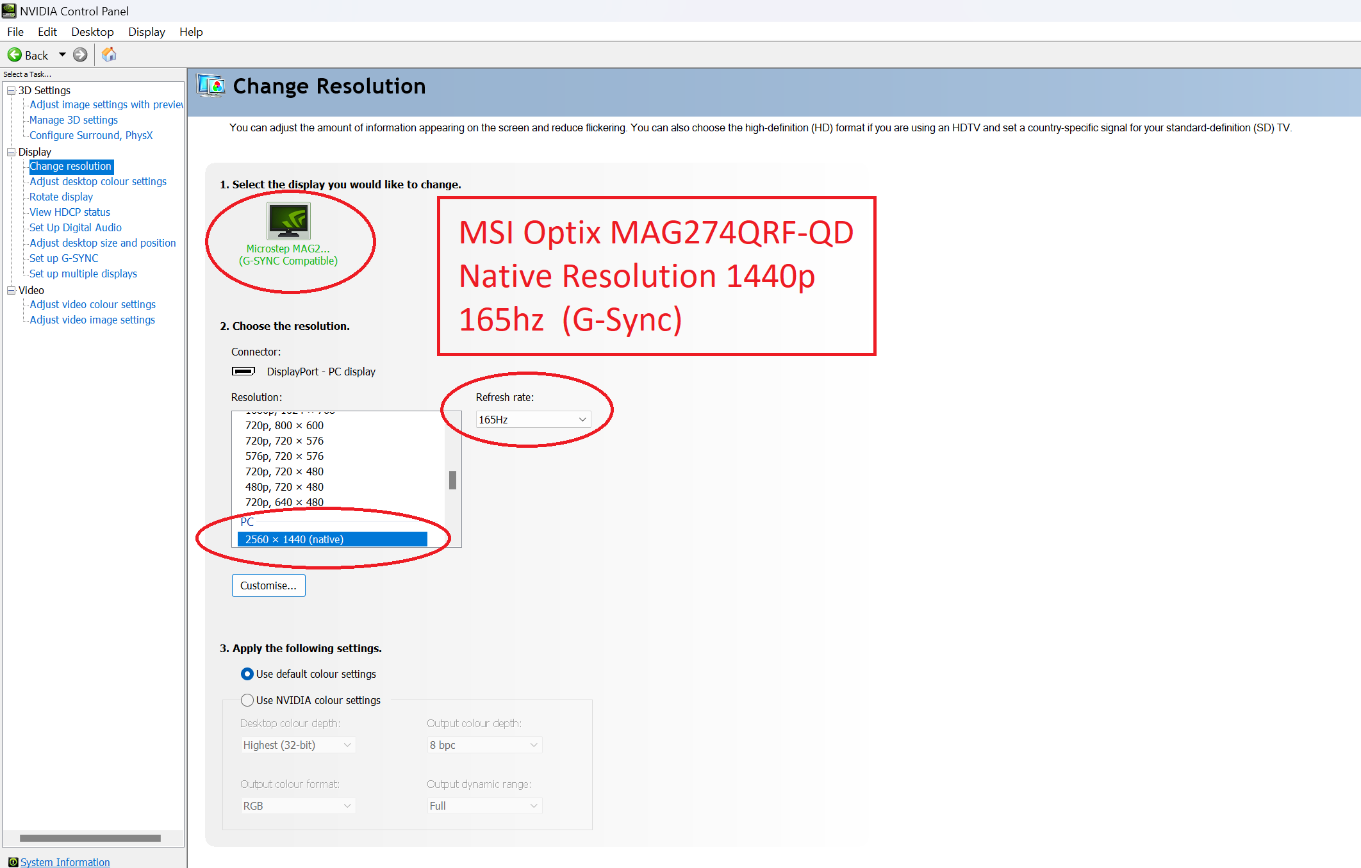The image size is (1361, 868).
Task: Select 576p, 720 × 576 resolution
Action: coord(285,456)
